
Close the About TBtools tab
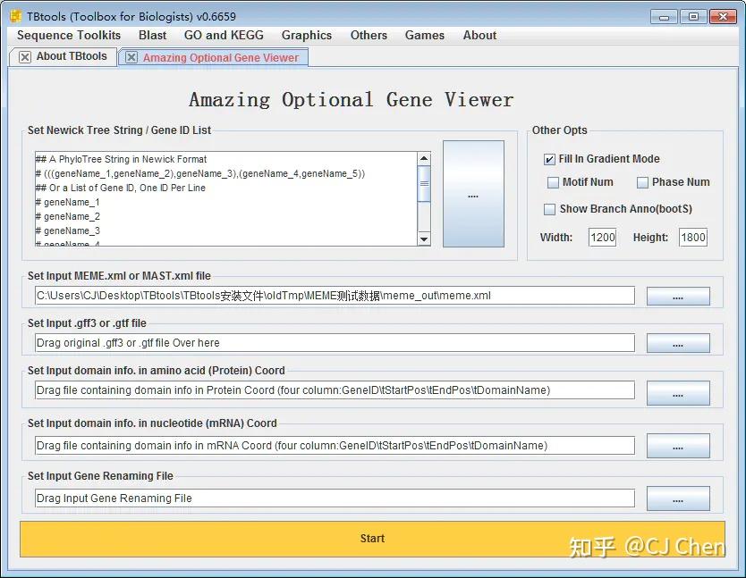(23, 55)
